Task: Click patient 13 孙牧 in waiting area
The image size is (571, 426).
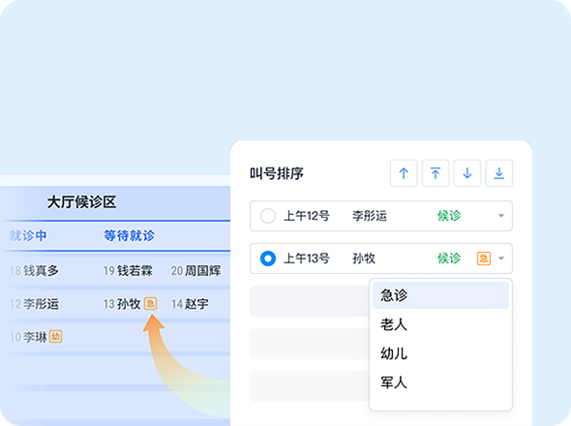Action: pyautogui.click(x=122, y=304)
